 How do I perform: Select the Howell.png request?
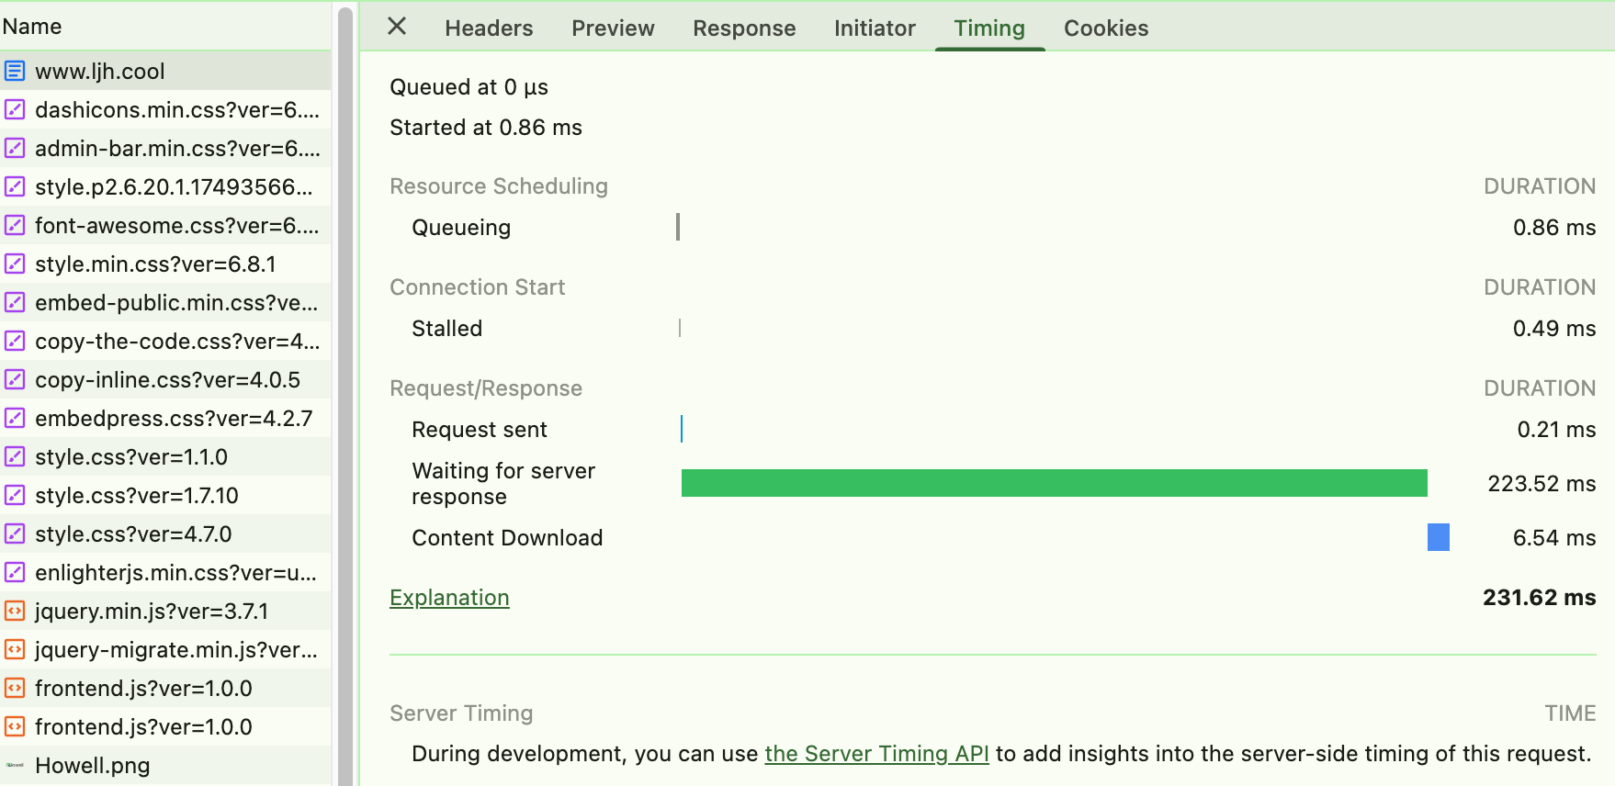click(165, 765)
